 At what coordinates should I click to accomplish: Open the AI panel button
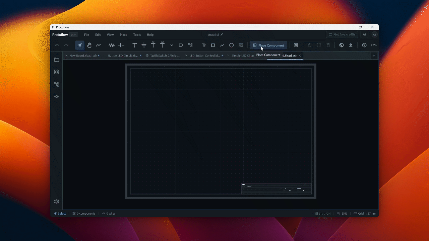pos(364,34)
